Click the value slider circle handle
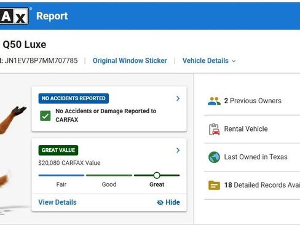This screenshot has height=225, width=300. 157,175
